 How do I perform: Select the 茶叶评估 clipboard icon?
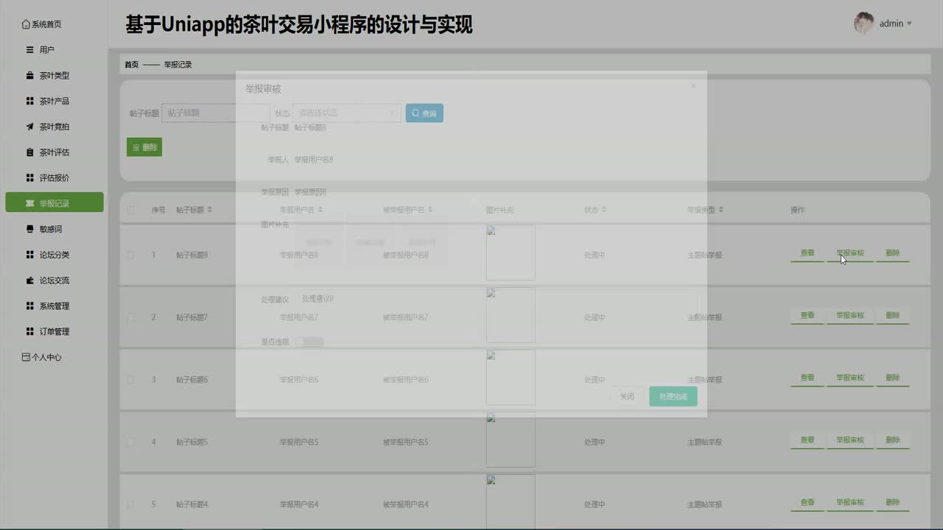(x=29, y=152)
